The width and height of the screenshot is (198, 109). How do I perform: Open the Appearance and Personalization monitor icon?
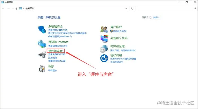click(x=104, y=39)
